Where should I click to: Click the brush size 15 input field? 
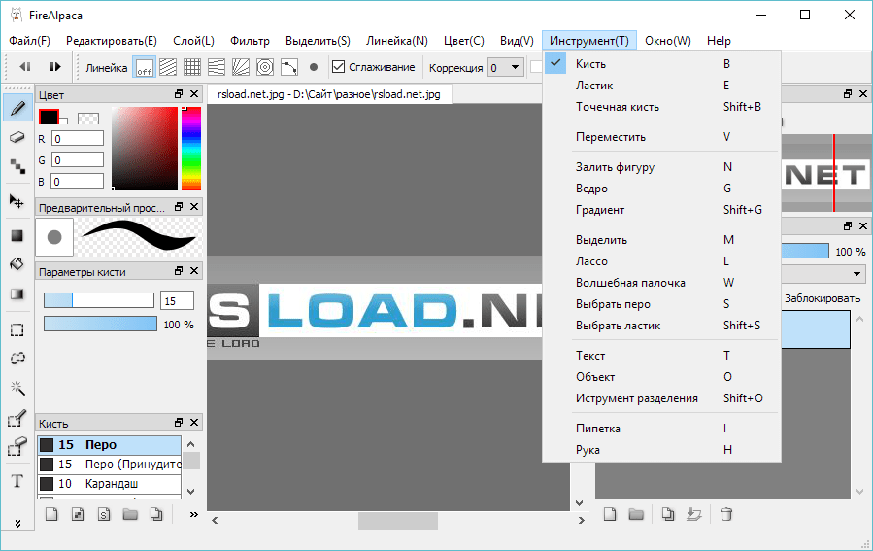(177, 301)
